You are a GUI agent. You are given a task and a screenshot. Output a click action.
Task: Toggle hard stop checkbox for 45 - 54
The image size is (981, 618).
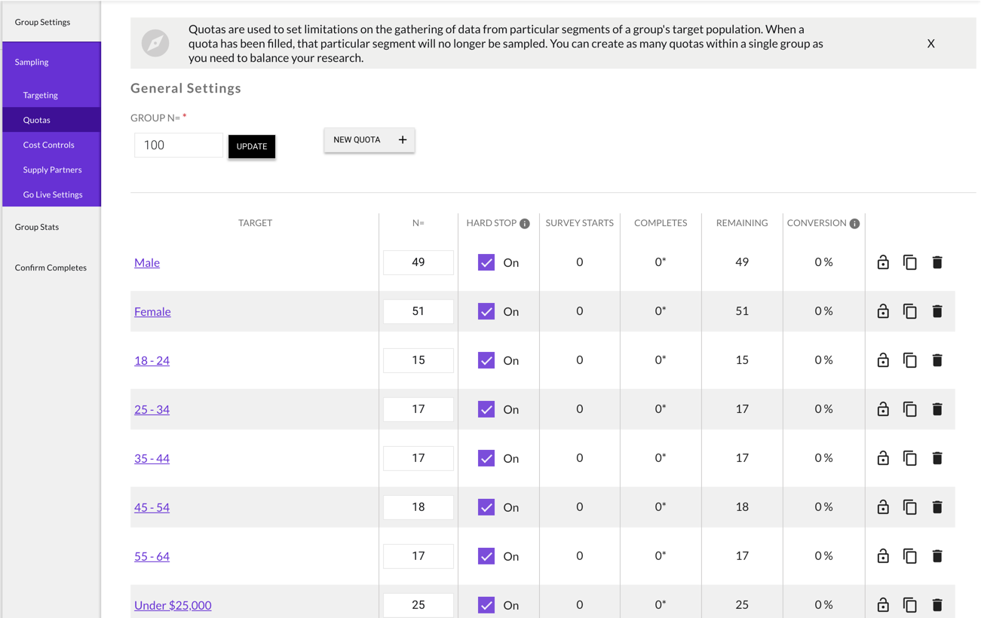[x=486, y=507]
